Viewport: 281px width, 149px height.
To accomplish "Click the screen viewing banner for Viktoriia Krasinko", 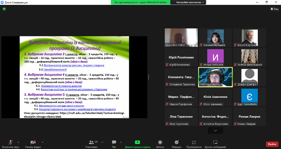I will point(140,2).
